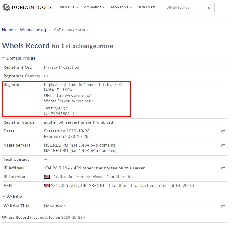
Task: Open the Connect dropdown menu
Action: tap(95, 8)
